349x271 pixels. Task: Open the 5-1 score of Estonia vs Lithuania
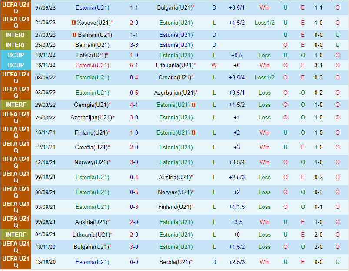click(x=134, y=65)
